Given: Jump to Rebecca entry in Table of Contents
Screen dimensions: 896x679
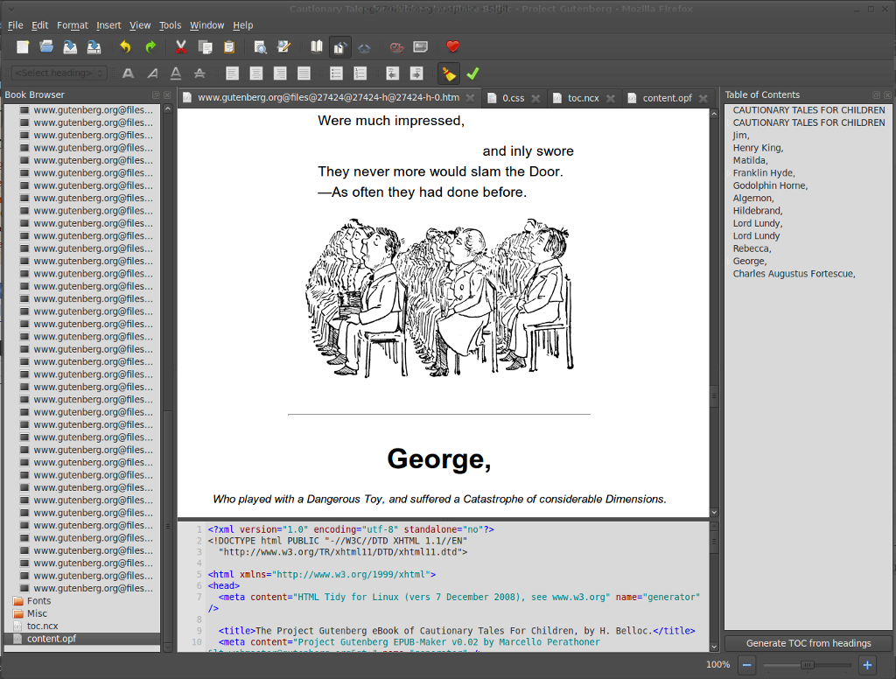Looking at the screenshot, I should pos(752,248).
